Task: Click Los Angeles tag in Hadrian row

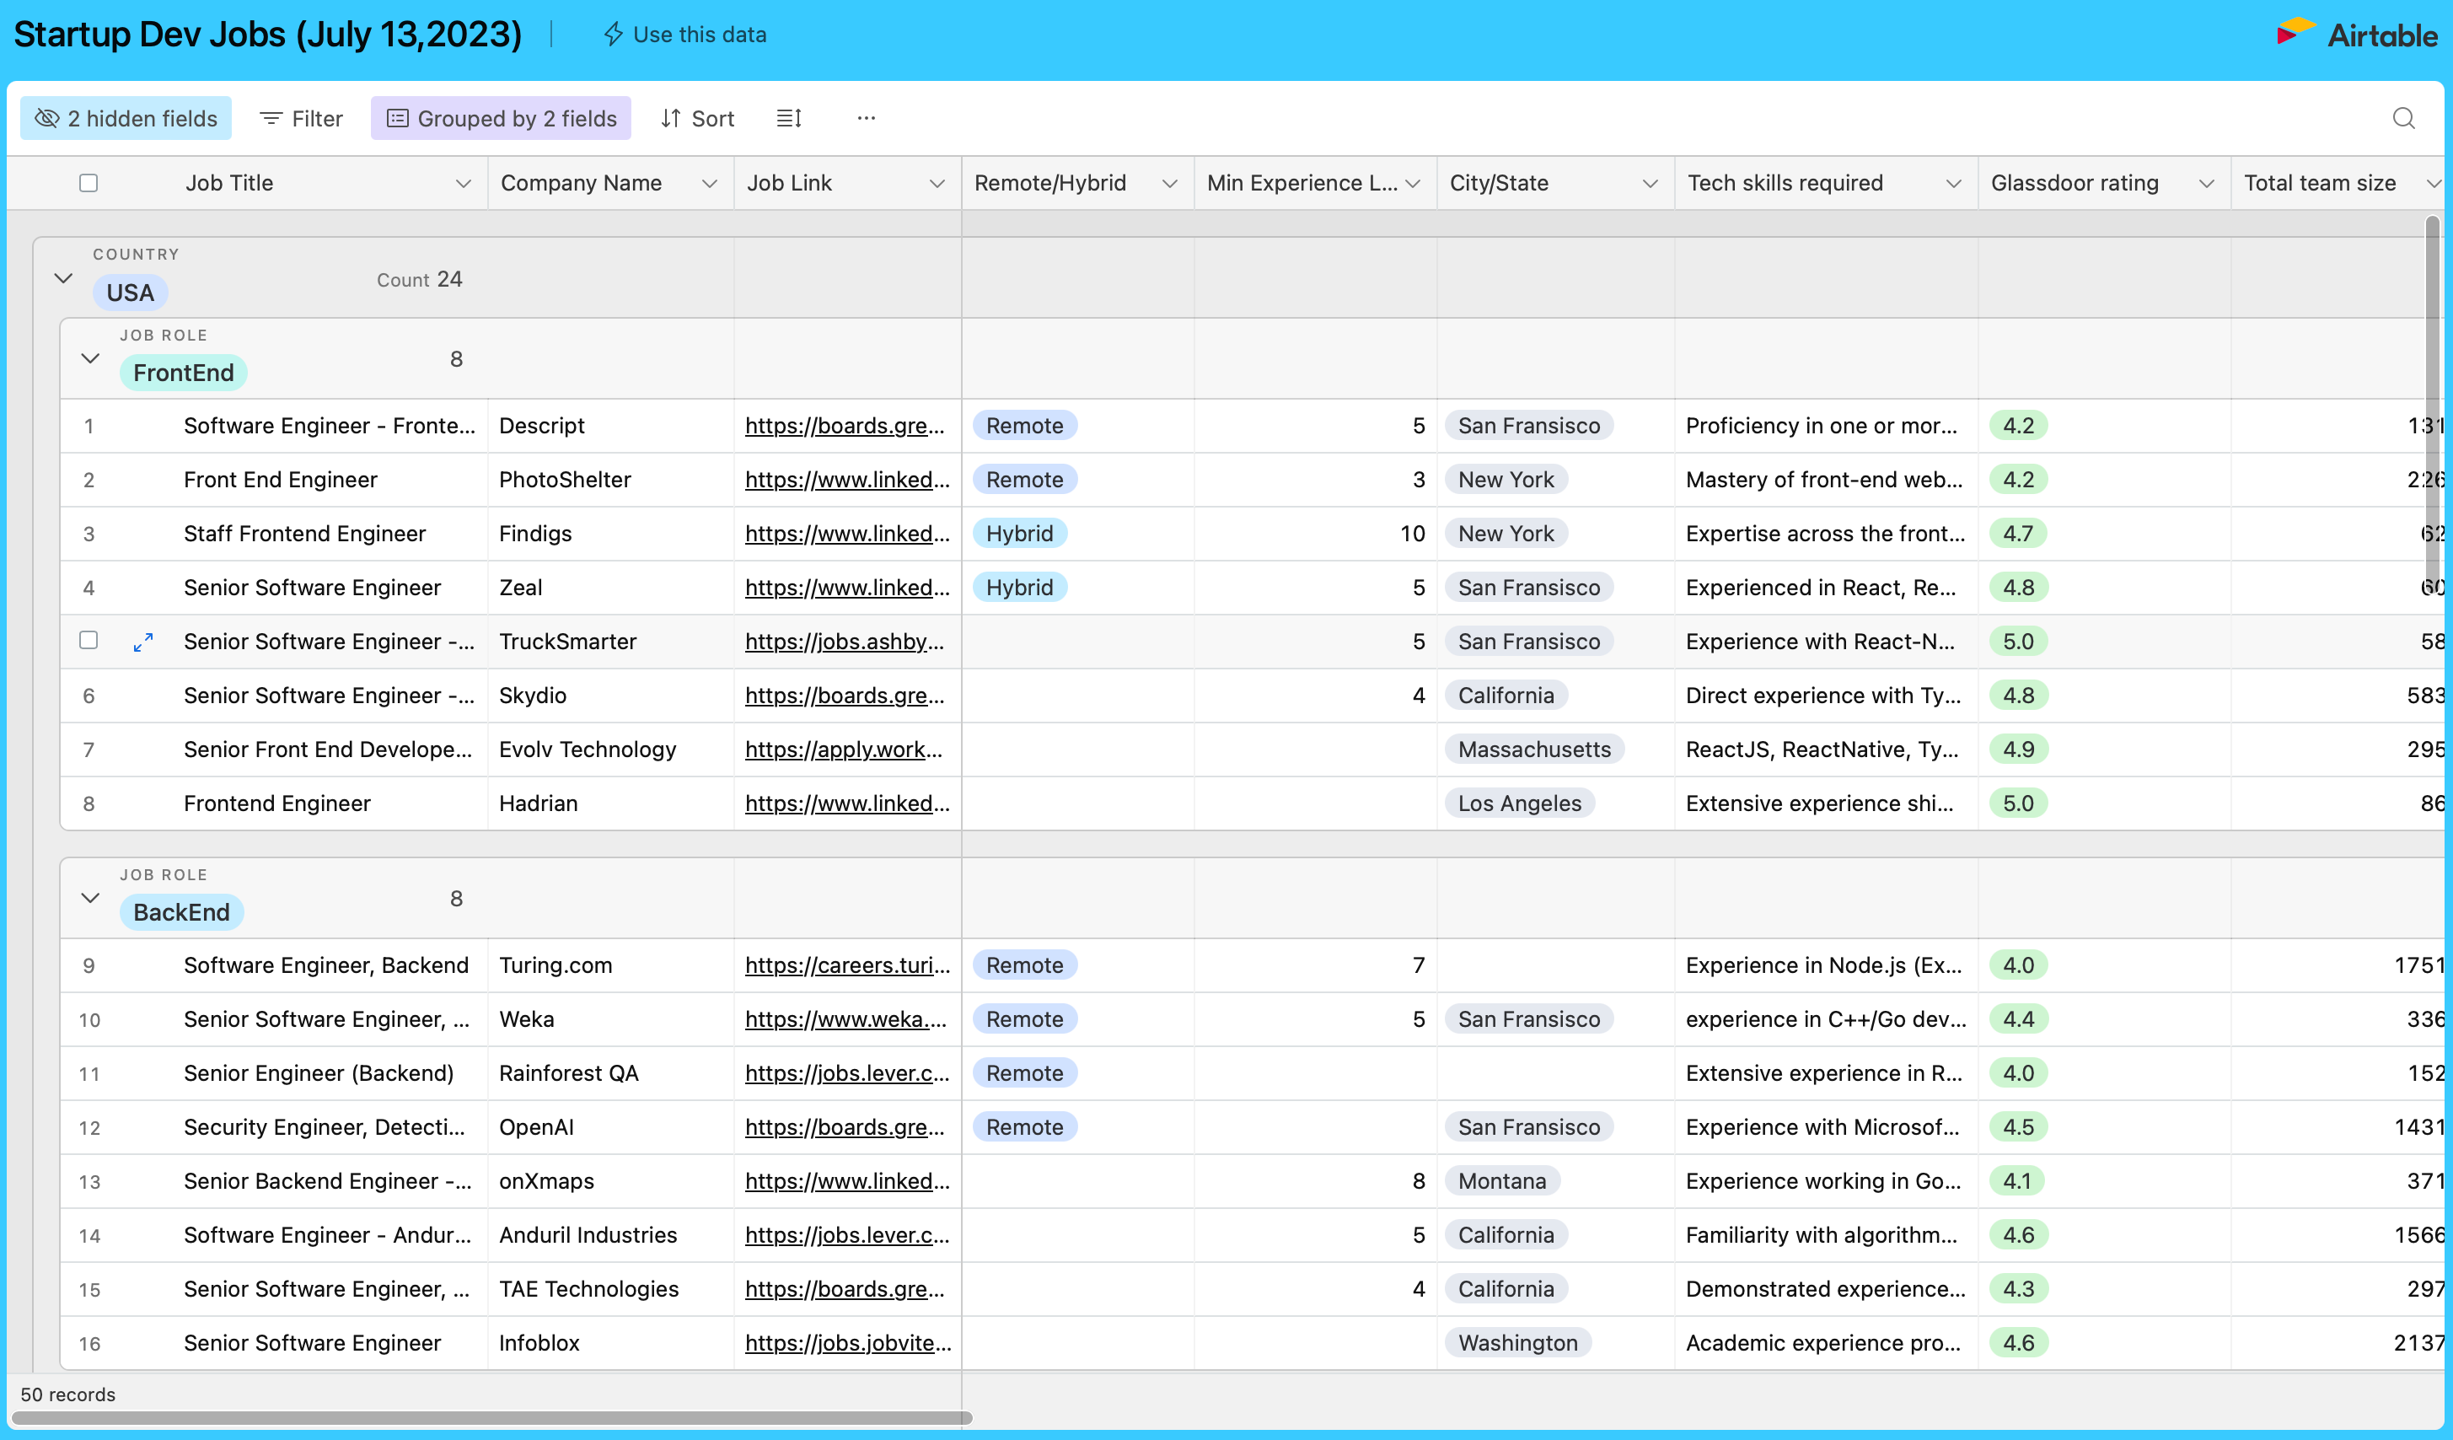Action: [x=1520, y=803]
